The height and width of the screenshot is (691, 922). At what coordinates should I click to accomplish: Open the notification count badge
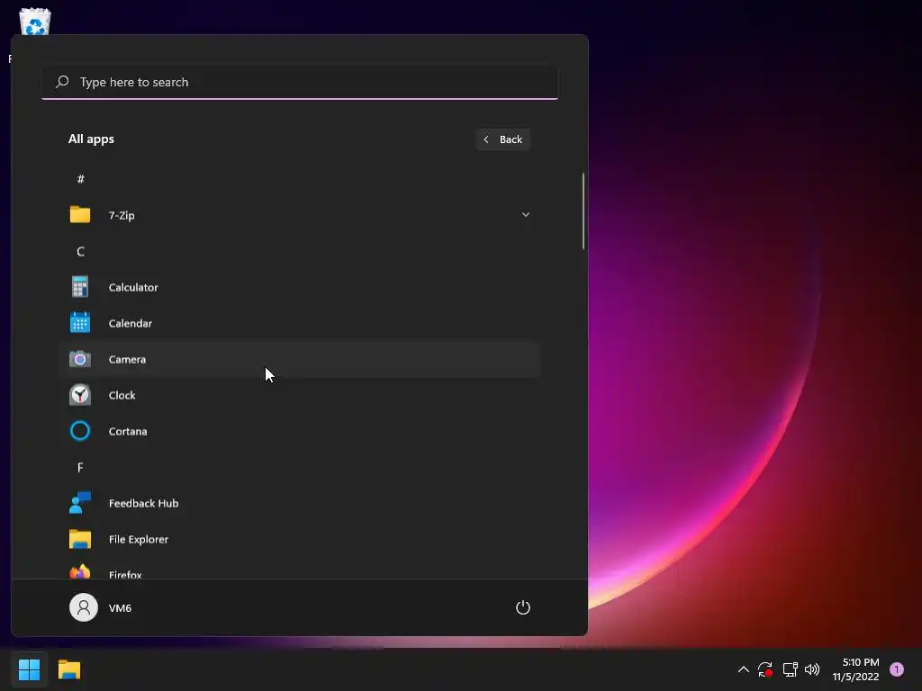point(896,669)
